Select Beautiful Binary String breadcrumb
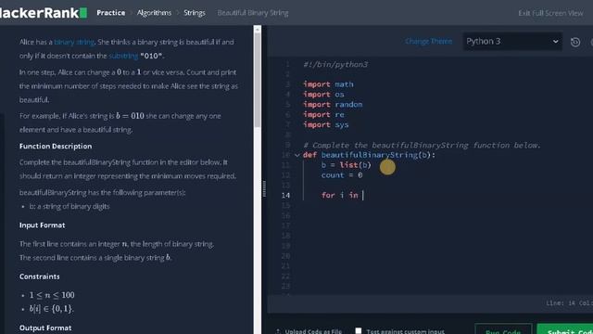 pyautogui.click(x=253, y=13)
